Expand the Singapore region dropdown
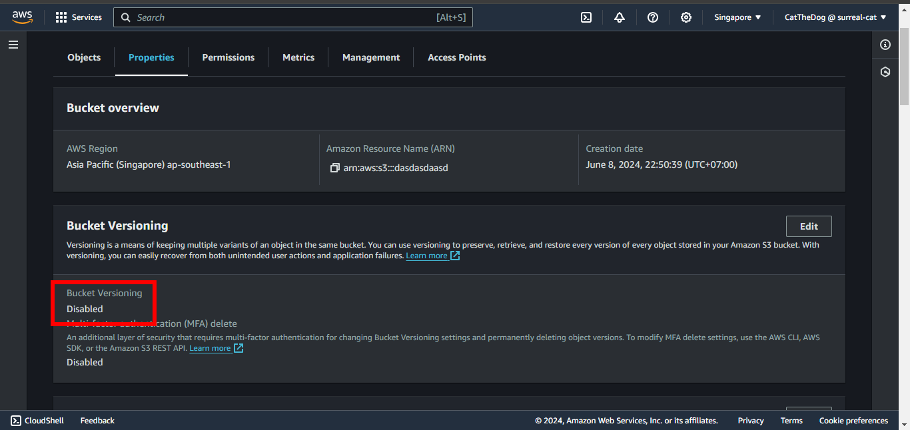Image resolution: width=910 pixels, height=430 pixels. (737, 17)
